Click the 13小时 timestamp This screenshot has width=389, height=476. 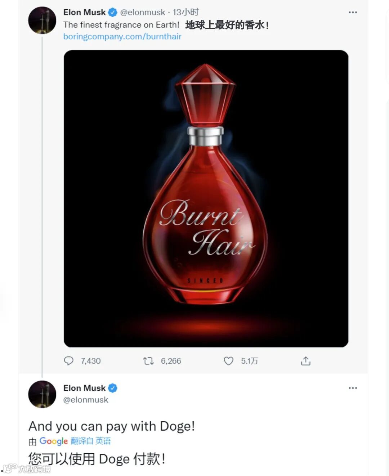click(185, 13)
